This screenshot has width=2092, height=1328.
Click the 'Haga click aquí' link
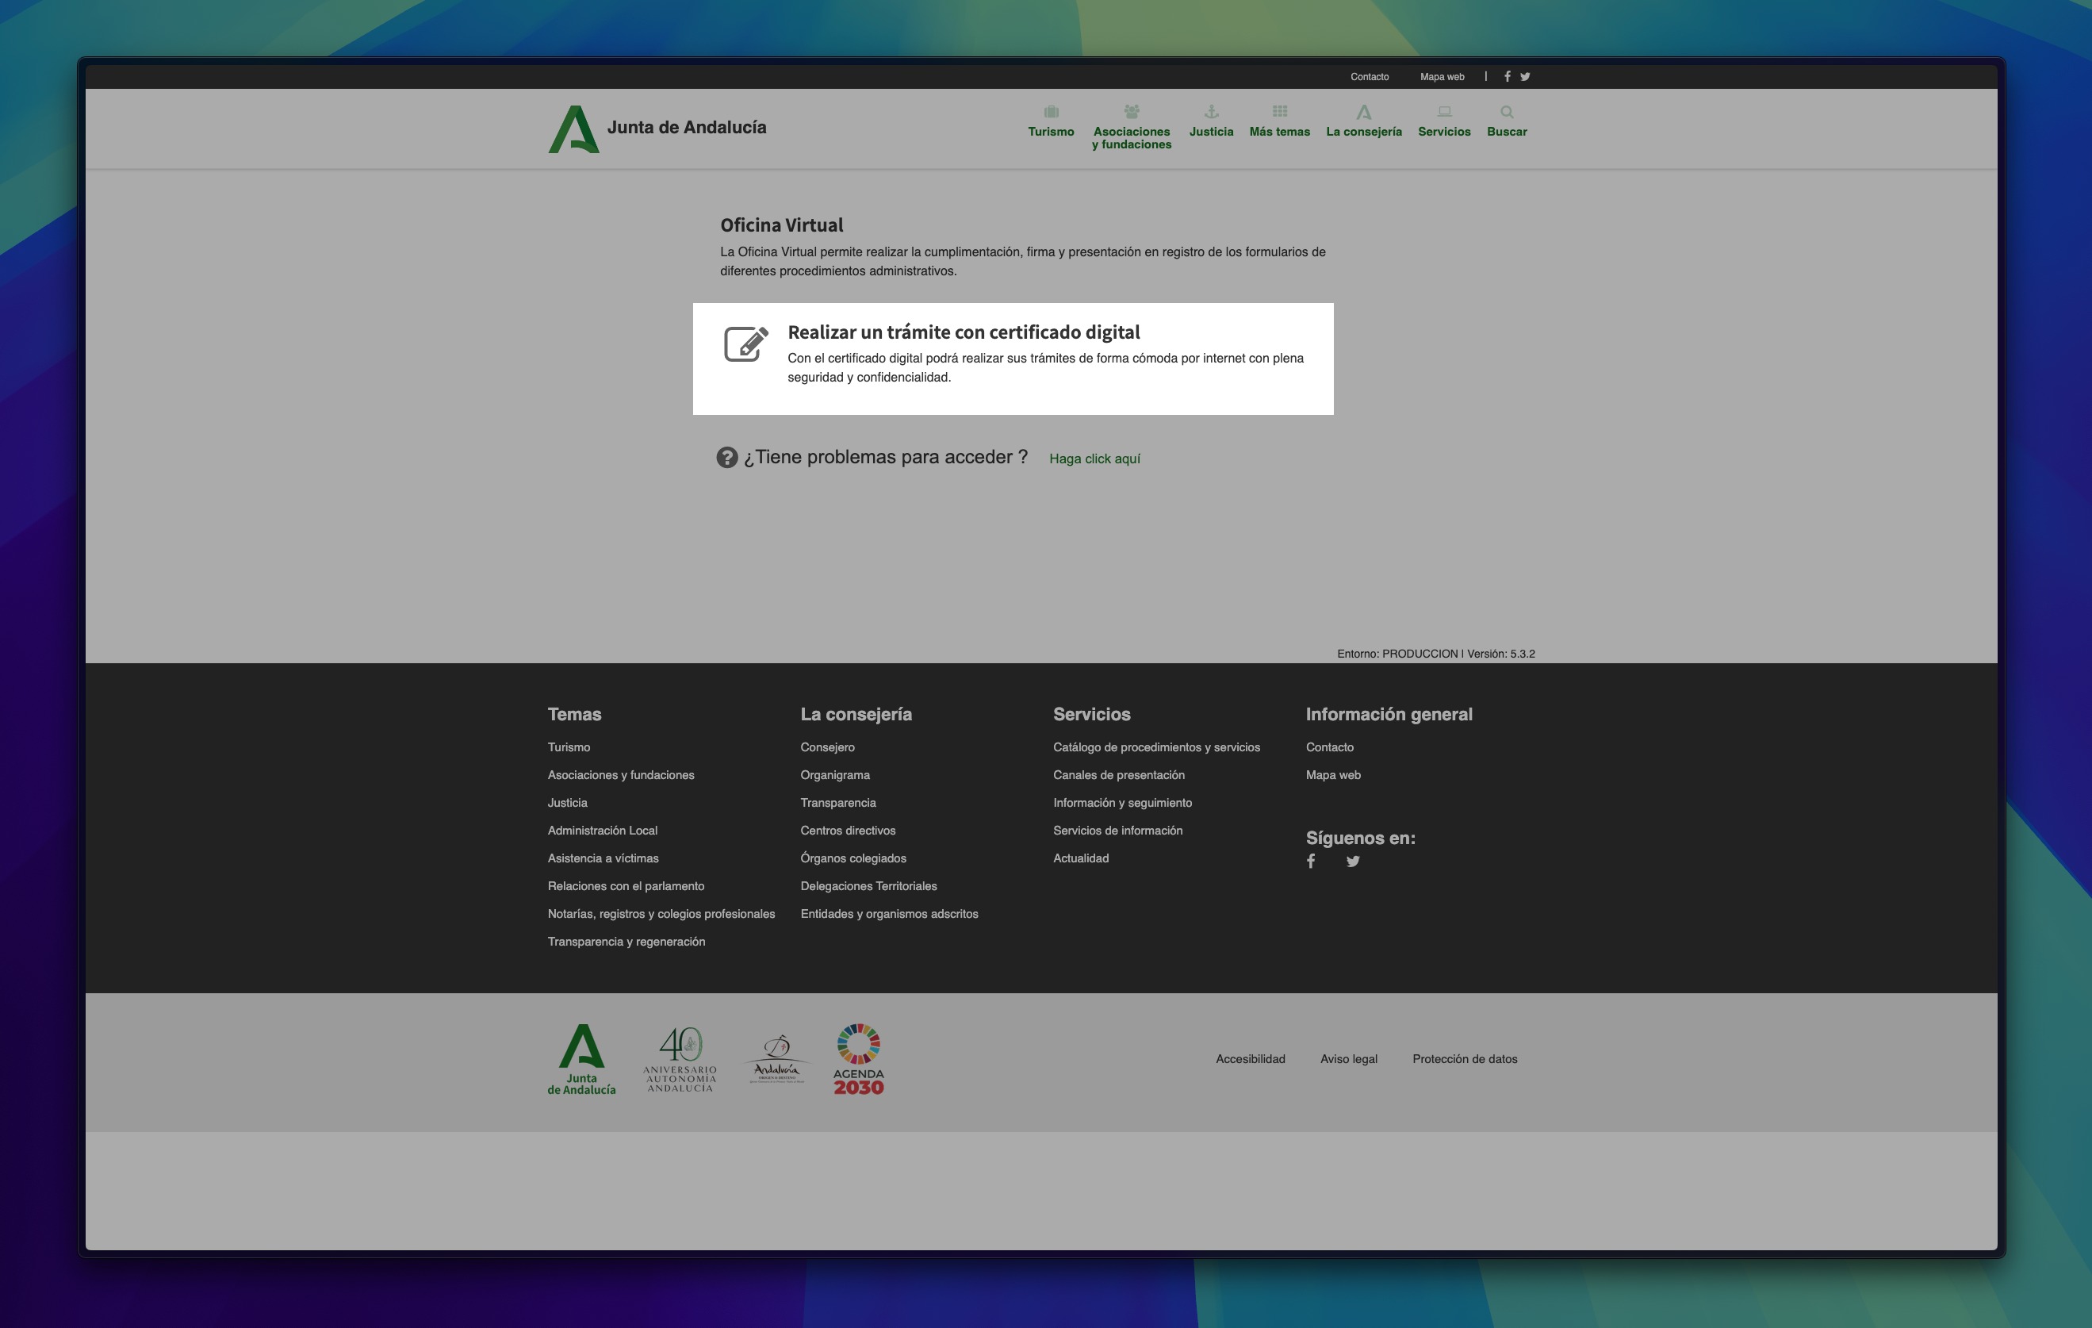pyautogui.click(x=1094, y=459)
